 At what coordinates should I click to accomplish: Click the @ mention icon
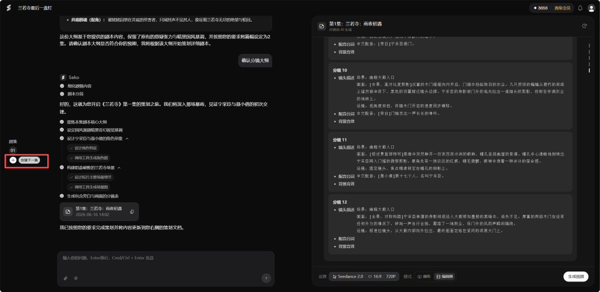[x=76, y=278]
